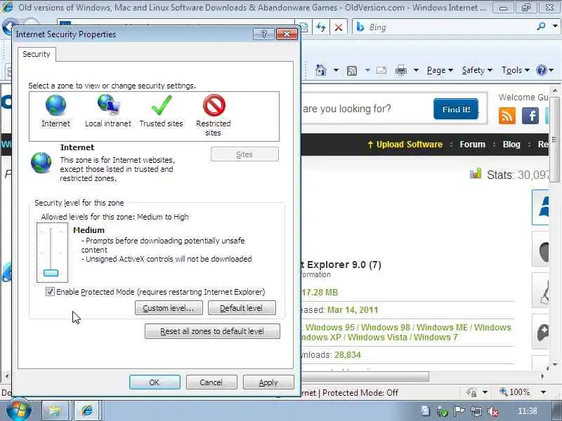Click the network tray icon
The height and width of the screenshot is (421, 562).
tap(476, 412)
